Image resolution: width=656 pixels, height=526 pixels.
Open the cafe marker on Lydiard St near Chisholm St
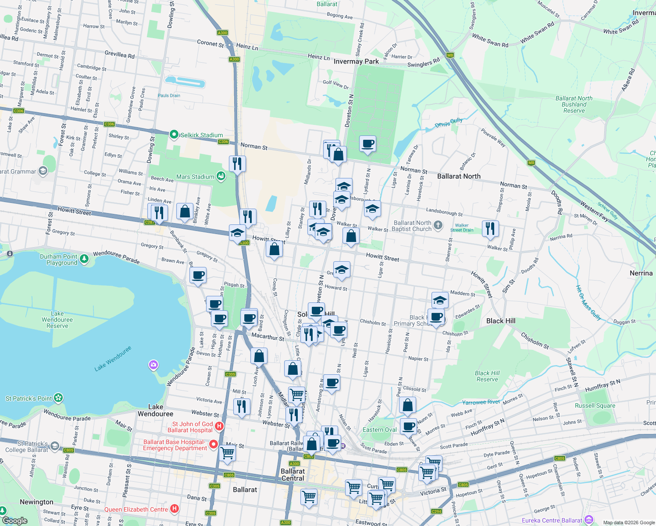pos(339,330)
